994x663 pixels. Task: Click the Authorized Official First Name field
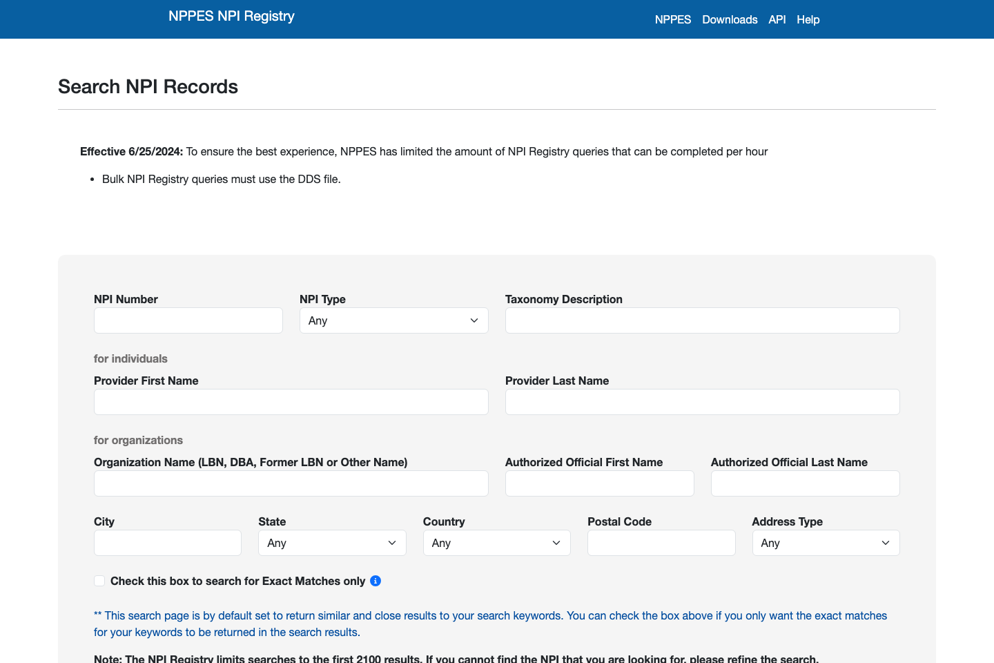(599, 483)
